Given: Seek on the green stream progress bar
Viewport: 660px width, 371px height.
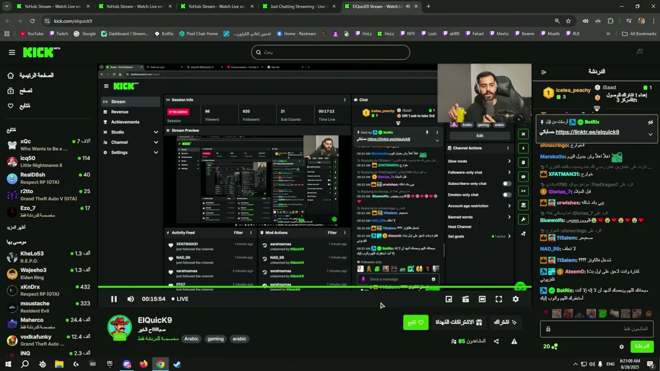Looking at the screenshot, I should [x=315, y=287].
